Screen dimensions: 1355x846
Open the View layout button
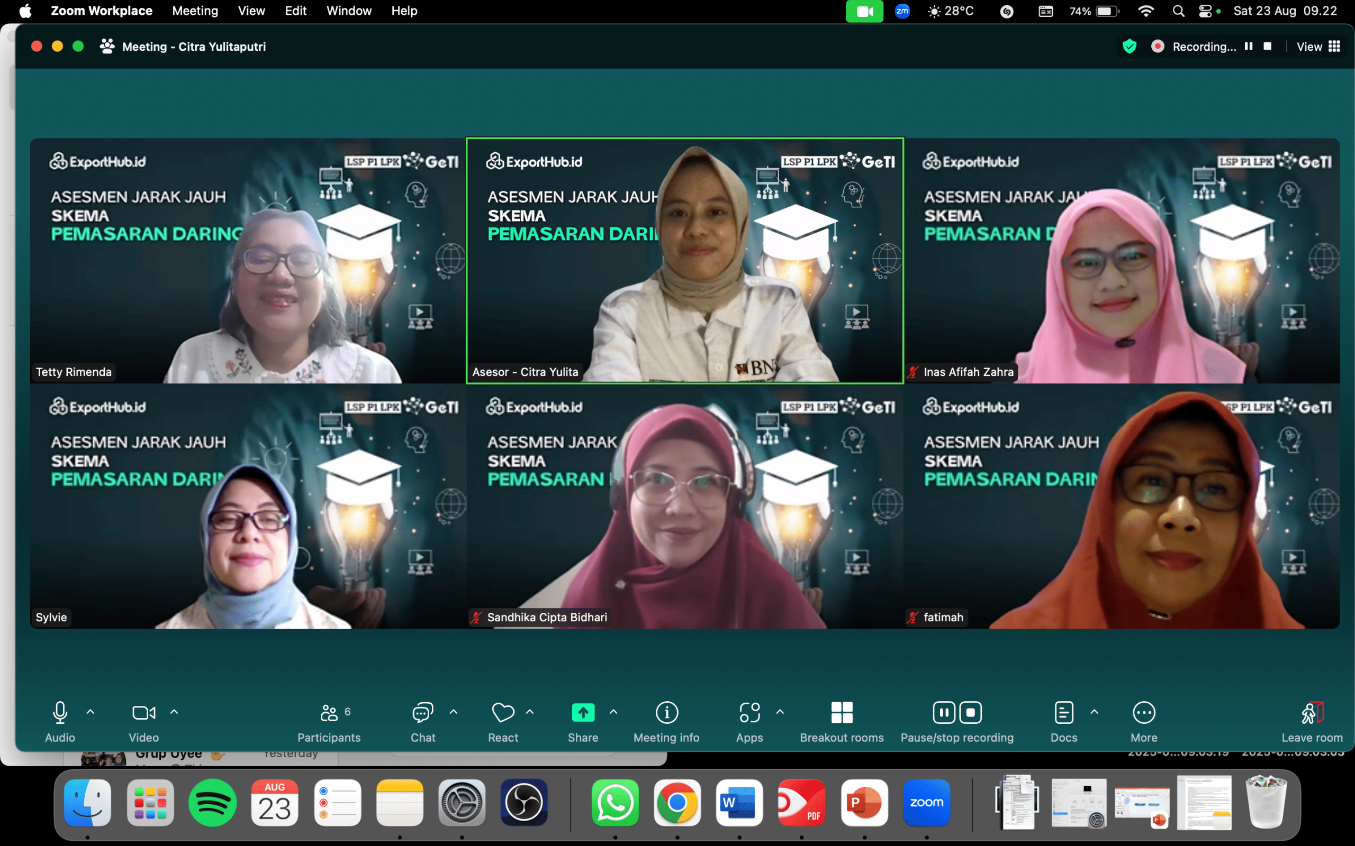pos(1318,47)
